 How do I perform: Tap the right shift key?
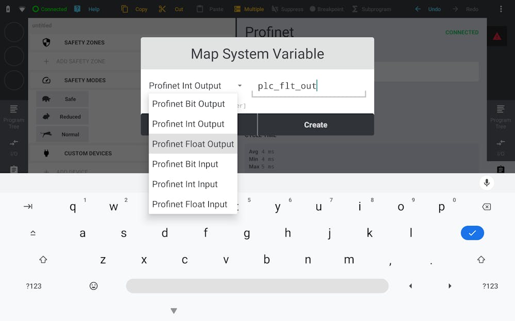click(481, 260)
